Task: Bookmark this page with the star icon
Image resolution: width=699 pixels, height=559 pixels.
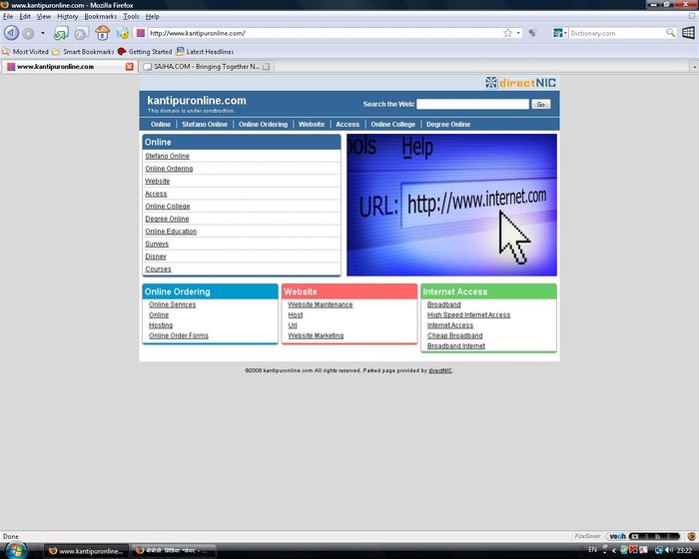Action: [507, 33]
